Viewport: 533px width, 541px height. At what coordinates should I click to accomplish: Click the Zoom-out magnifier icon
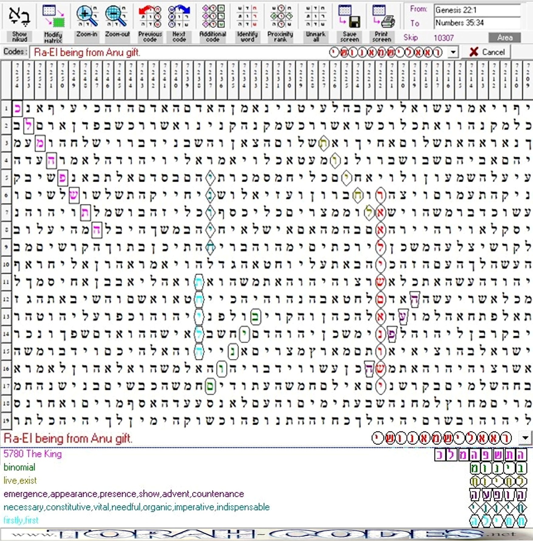(117, 16)
